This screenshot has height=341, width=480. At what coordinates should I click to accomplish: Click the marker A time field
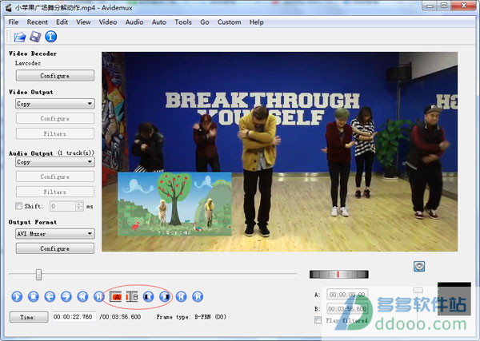pos(347,295)
